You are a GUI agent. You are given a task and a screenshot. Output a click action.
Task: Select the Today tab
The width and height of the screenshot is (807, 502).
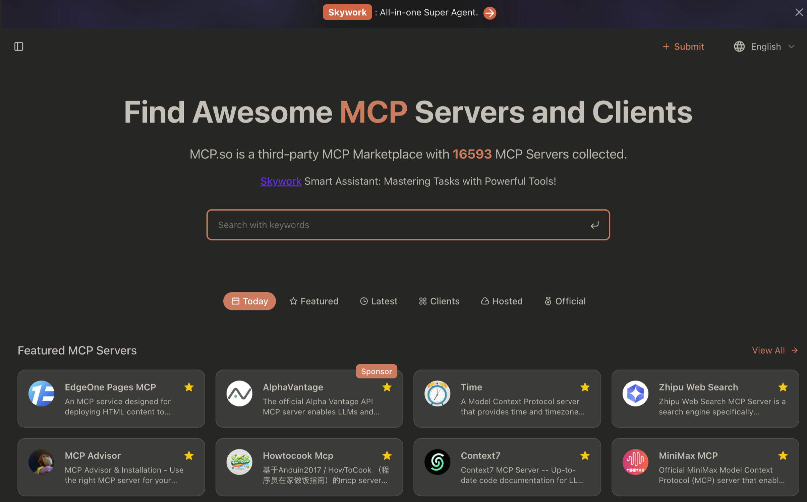tap(249, 301)
